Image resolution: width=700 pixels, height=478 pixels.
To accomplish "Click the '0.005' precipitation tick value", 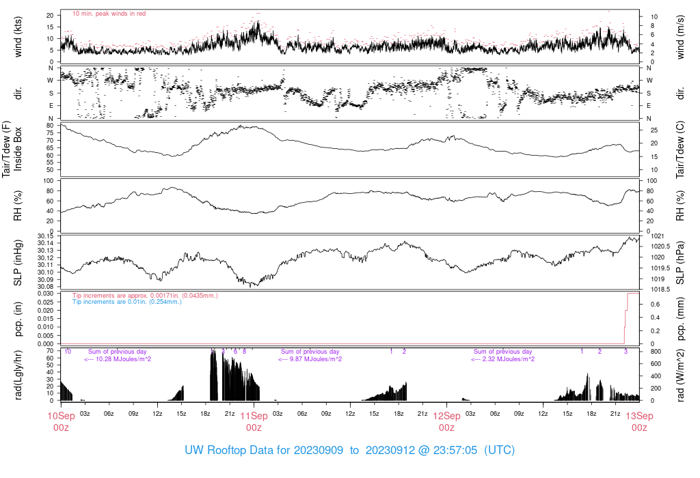I will [x=46, y=335].
